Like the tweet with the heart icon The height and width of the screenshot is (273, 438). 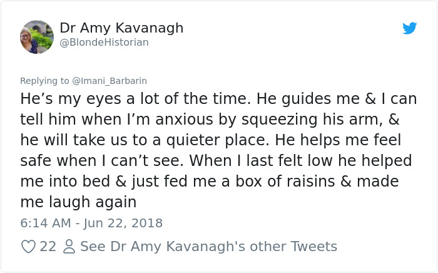[x=28, y=247]
